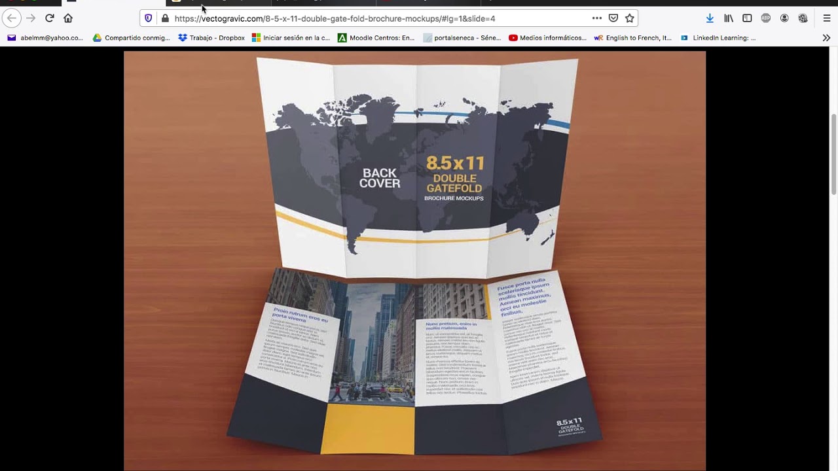
Task: Open the LinkedIn Learning bookmark
Action: 718,38
